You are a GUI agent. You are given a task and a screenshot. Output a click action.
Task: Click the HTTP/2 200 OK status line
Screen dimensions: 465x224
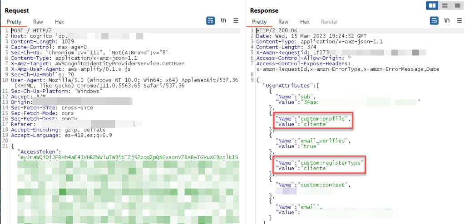click(x=276, y=31)
